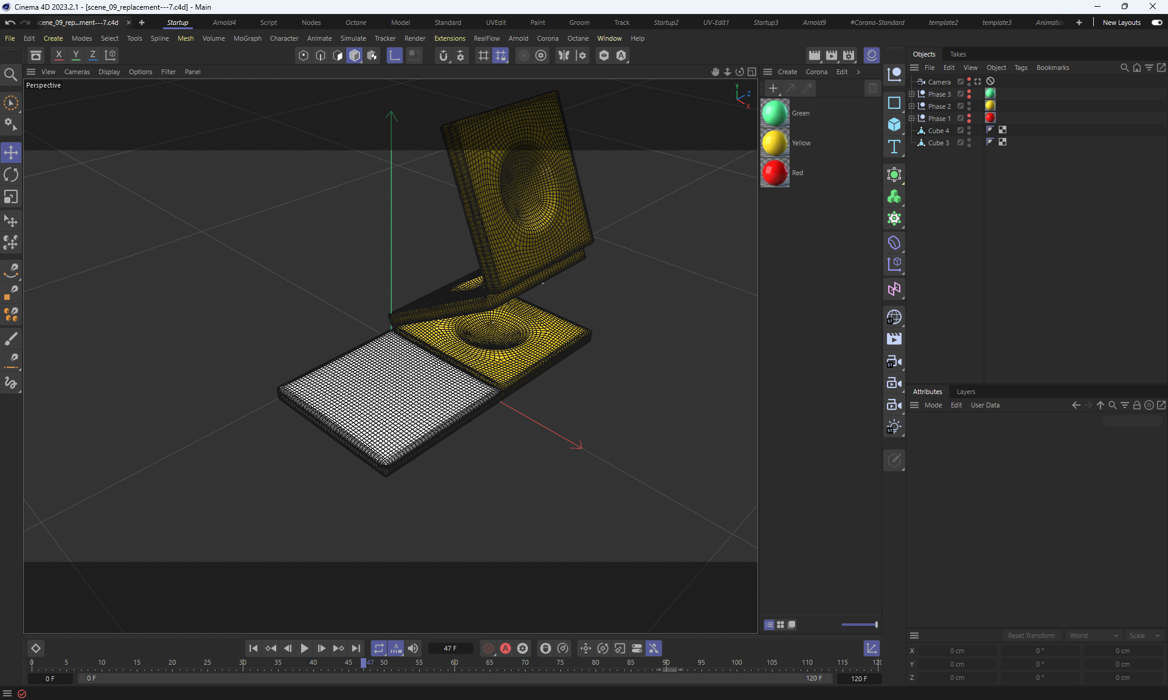The height and width of the screenshot is (700, 1168).
Task: Toggle Phase 3 layer checkbox in Objects
Action: [x=961, y=94]
